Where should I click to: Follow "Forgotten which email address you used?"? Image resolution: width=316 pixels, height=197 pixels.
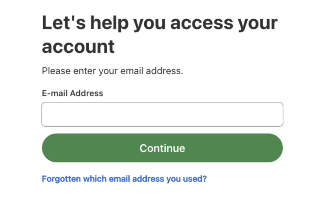tap(124, 179)
